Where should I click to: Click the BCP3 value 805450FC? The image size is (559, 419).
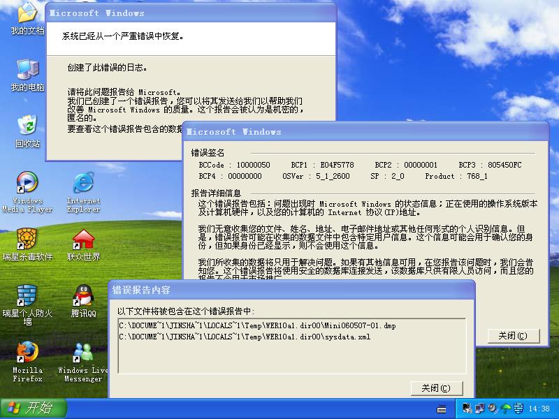coord(504,165)
